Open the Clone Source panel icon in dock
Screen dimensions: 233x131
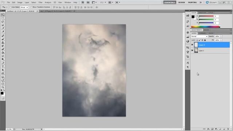188,56
